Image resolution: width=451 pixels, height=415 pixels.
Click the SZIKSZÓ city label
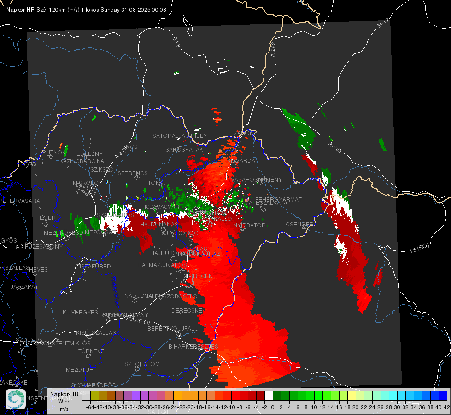click(102, 169)
